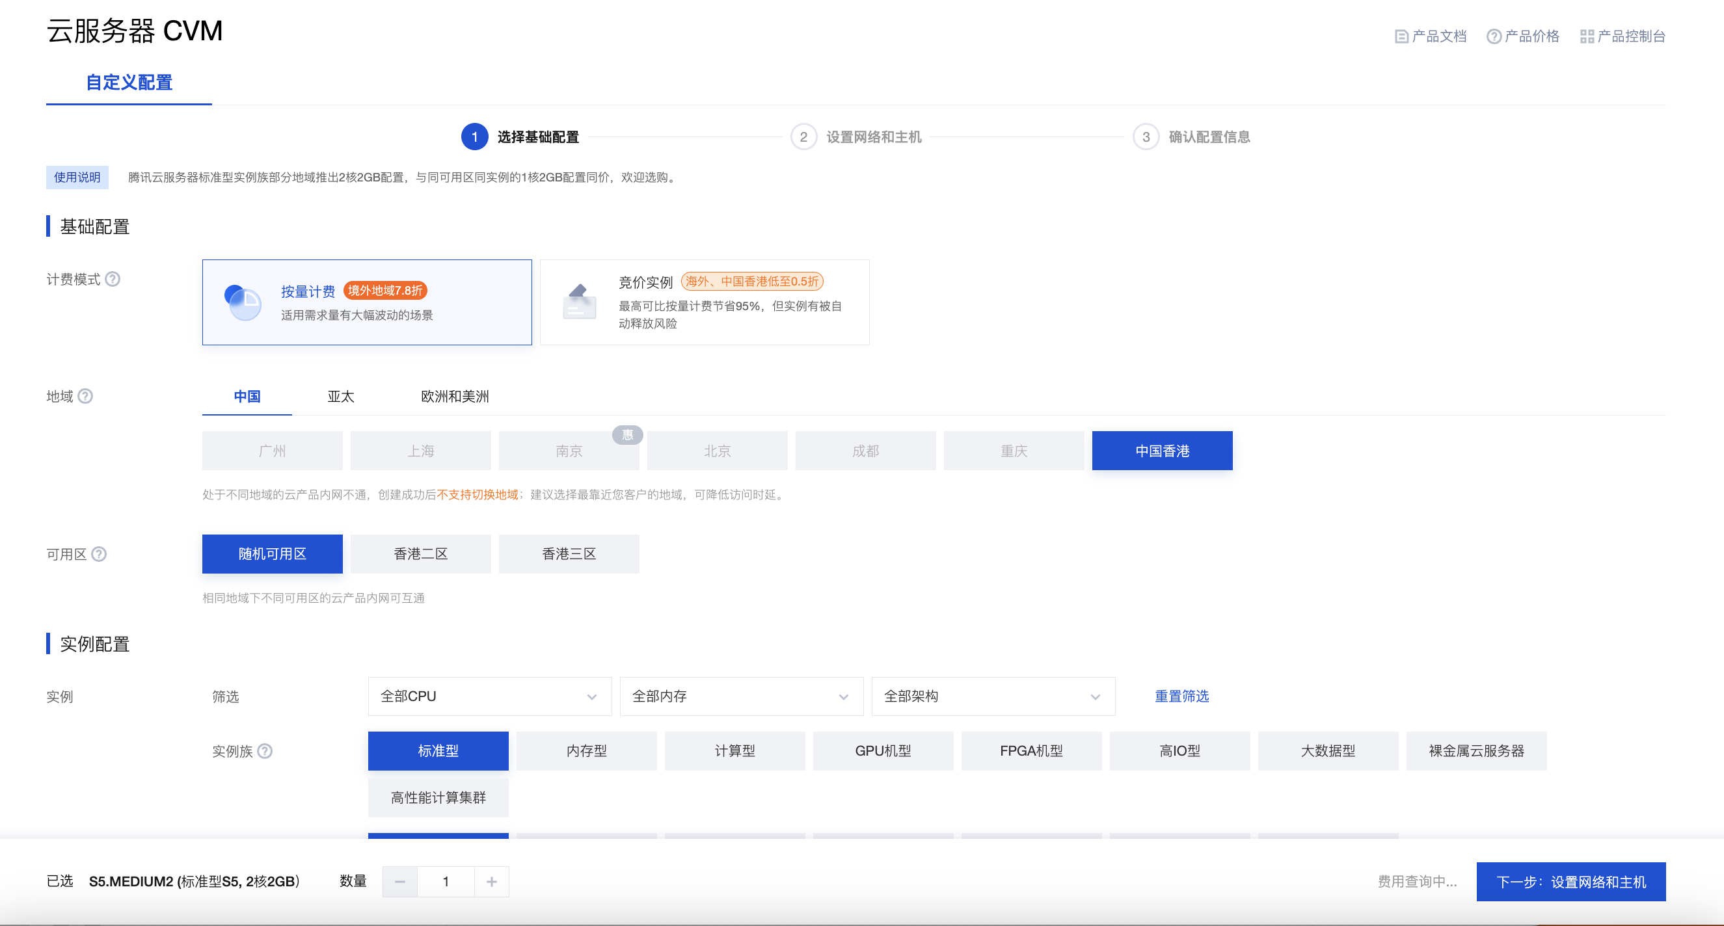Screen dimensions: 1724x926
Task: Click the 重置筛选 link
Action: [x=1181, y=696]
